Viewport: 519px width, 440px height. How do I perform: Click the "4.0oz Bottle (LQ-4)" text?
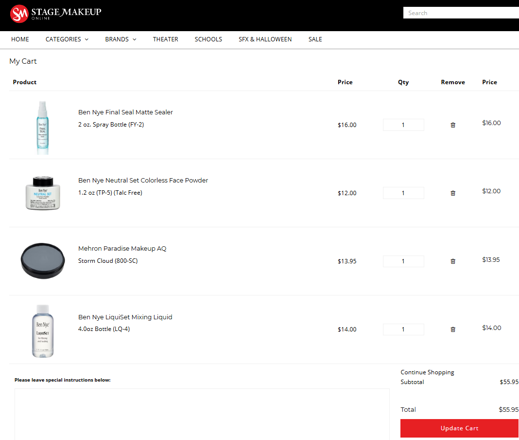[104, 329]
